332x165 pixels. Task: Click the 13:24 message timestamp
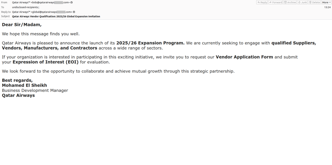[x=327, y=7]
